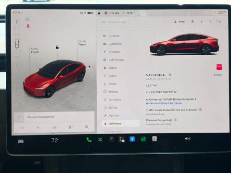The height and width of the screenshot is (173, 231).
Task: Tap the lock icon above the car
Action: click(57, 47)
